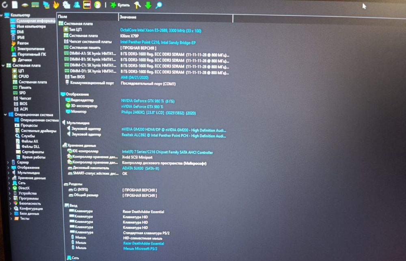Open Cache and Memory Benchmark icon

point(35,4)
